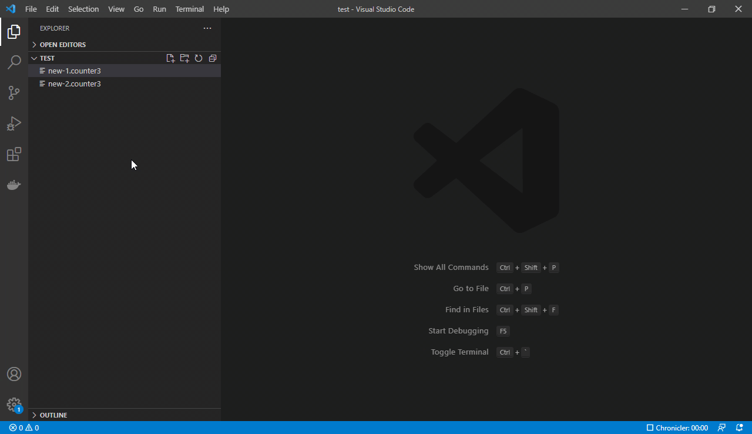
Task: Open the File menu
Action: pos(31,9)
